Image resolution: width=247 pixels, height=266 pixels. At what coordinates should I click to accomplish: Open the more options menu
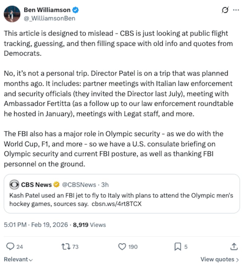[235, 10]
